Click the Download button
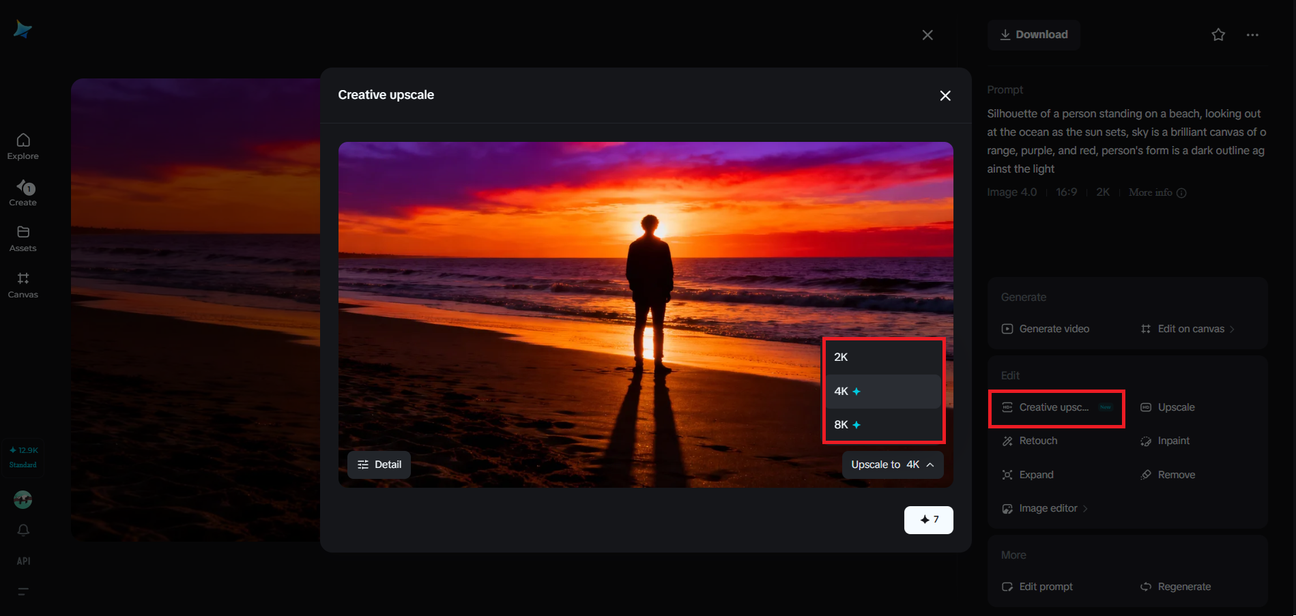 coord(1033,34)
